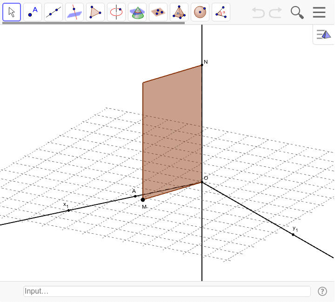Select the Perpendicular line tool
This screenshot has width=335, height=302.
(74, 12)
